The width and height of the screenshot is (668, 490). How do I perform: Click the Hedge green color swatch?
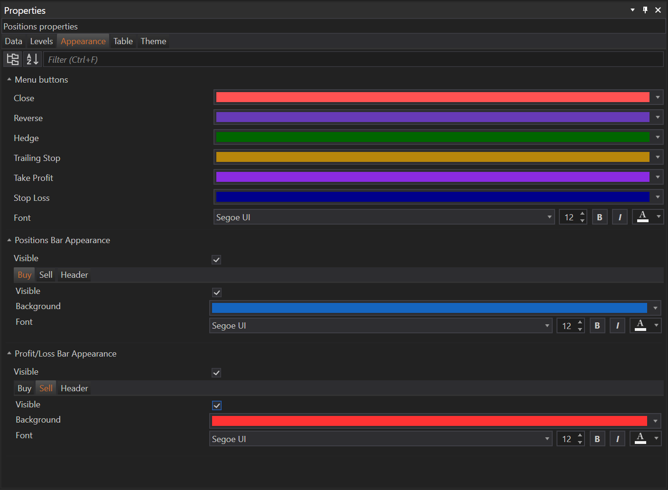(432, 137)
